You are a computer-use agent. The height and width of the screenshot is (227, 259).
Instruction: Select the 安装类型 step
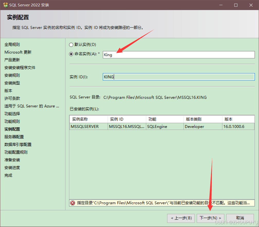pos(12,83)
